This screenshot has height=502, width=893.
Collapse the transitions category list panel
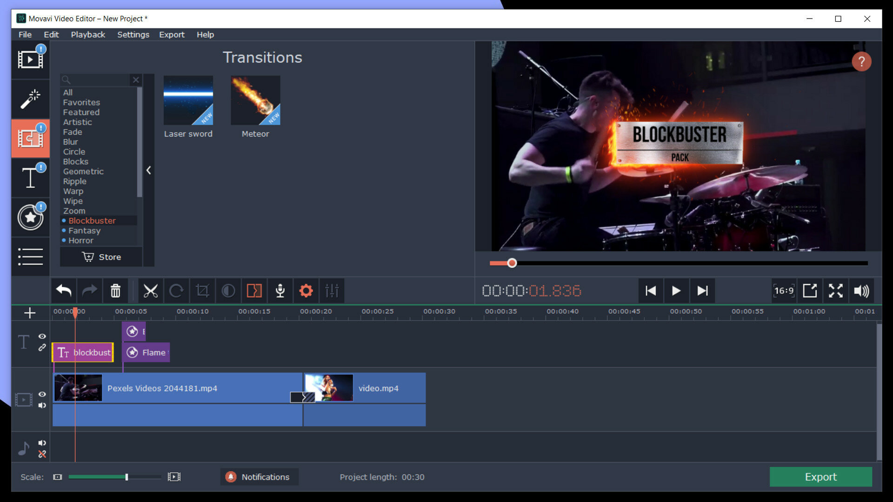(149, 171)
